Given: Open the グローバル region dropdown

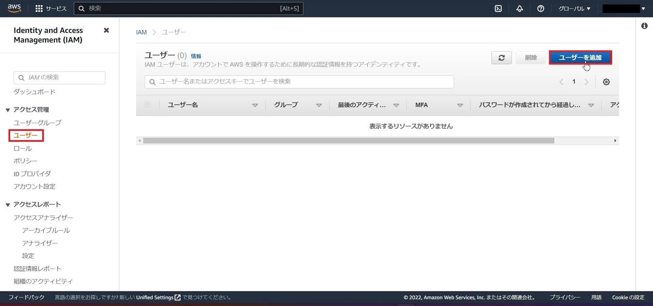Looking at the screenshot, I should click(x=574, y=8).
